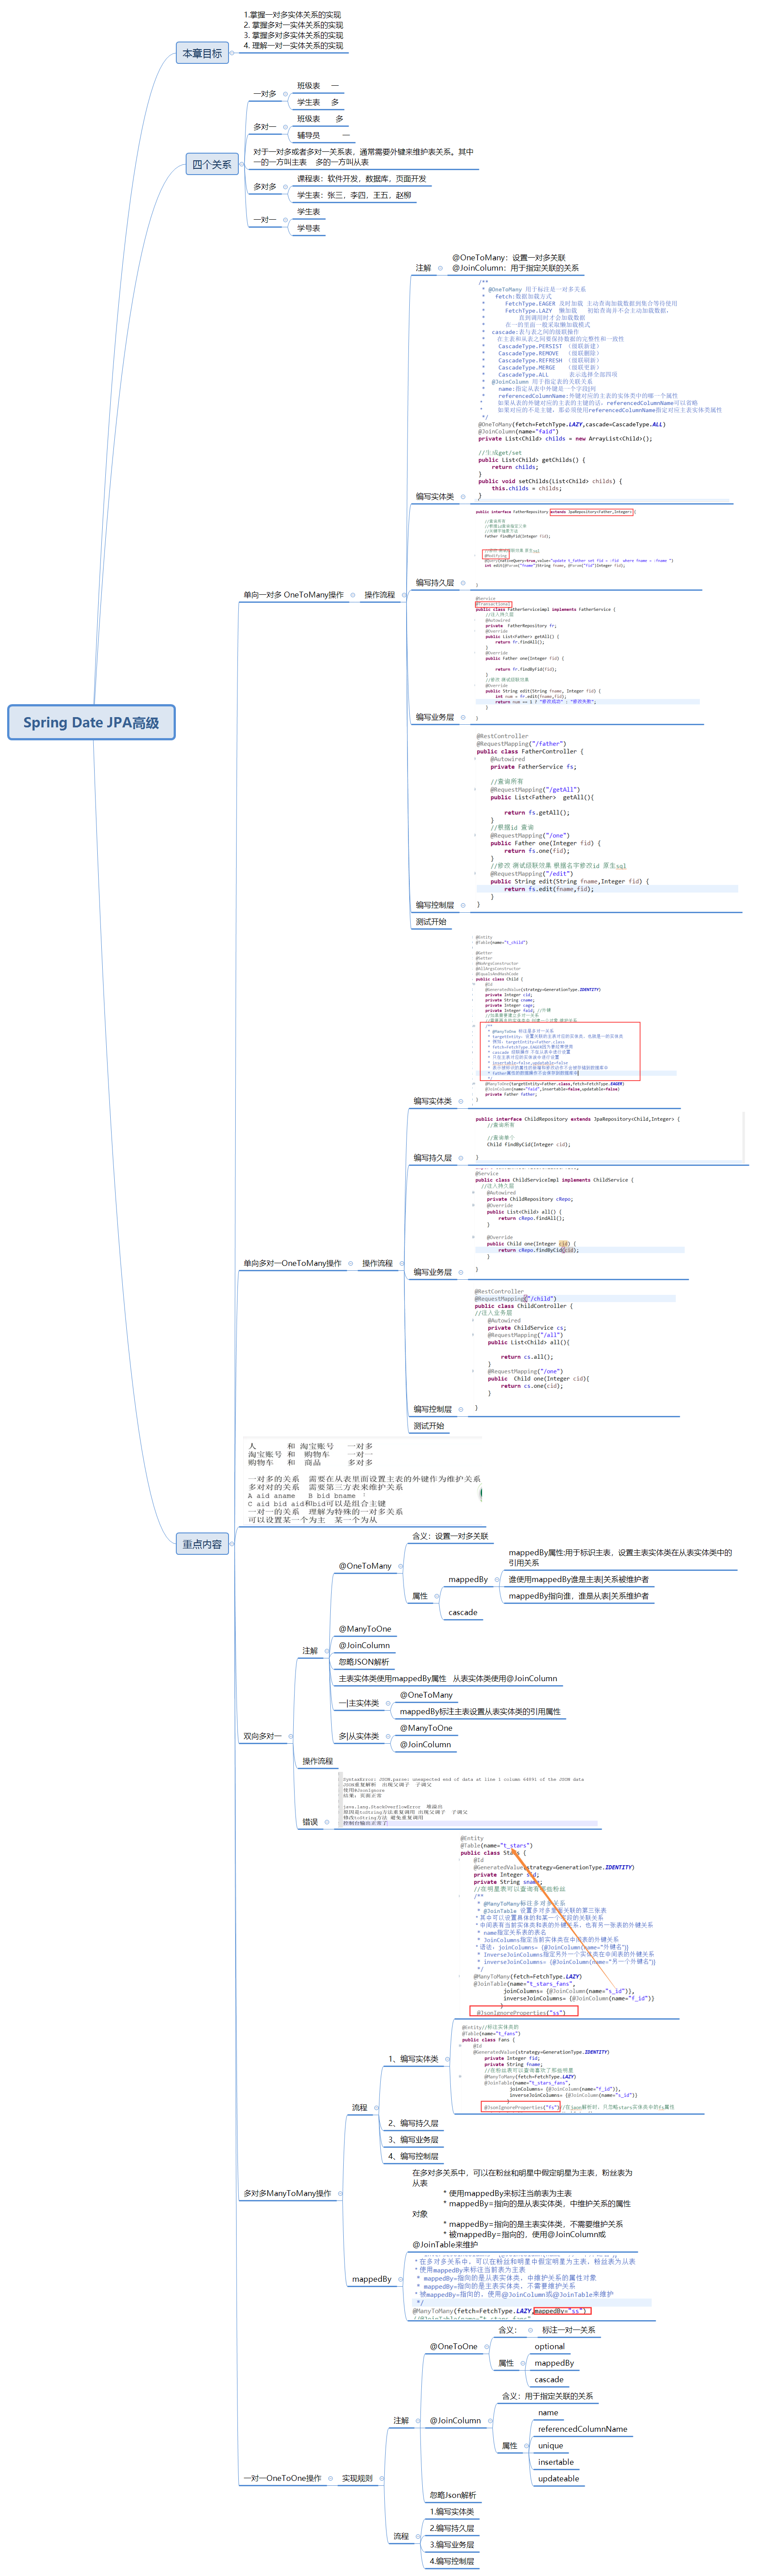Collapse the @OneToOne node toggle

487,2346
